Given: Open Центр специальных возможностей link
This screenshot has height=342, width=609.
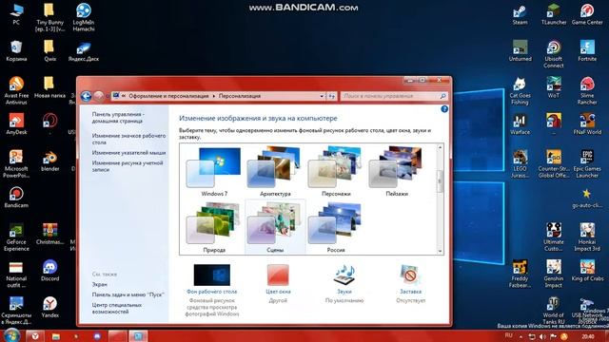Looking at the screenshot, I should [x=117, y=308].
